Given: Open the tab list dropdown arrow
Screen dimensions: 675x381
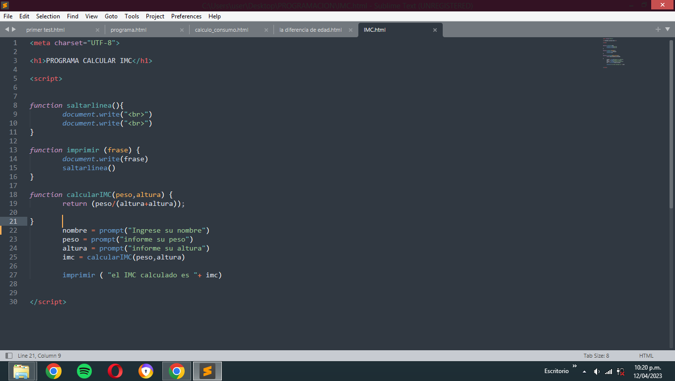Looking at the screenshot, I should point(667,29).
